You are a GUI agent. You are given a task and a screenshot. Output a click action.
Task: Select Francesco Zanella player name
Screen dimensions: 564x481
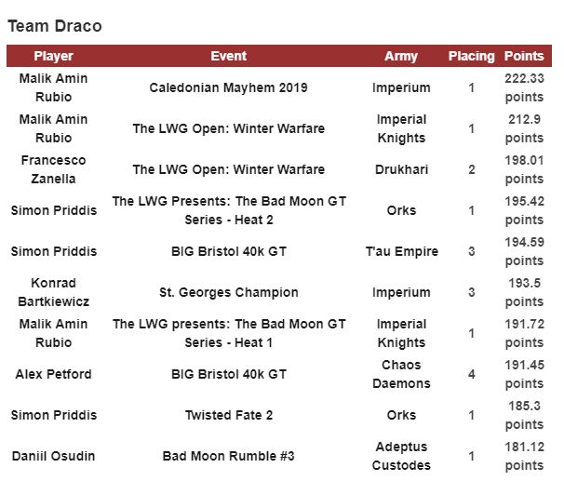[53, 169]
